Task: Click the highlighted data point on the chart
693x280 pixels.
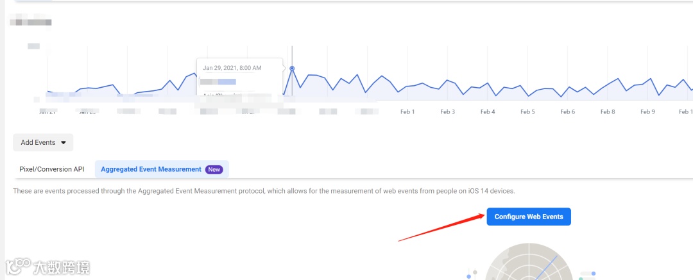Action: [292, 69]
